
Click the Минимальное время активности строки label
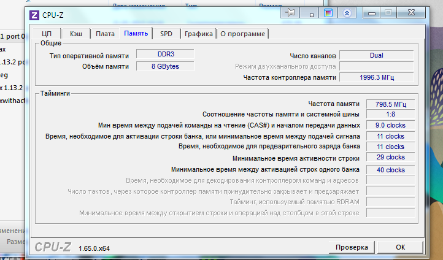point(296,158)
